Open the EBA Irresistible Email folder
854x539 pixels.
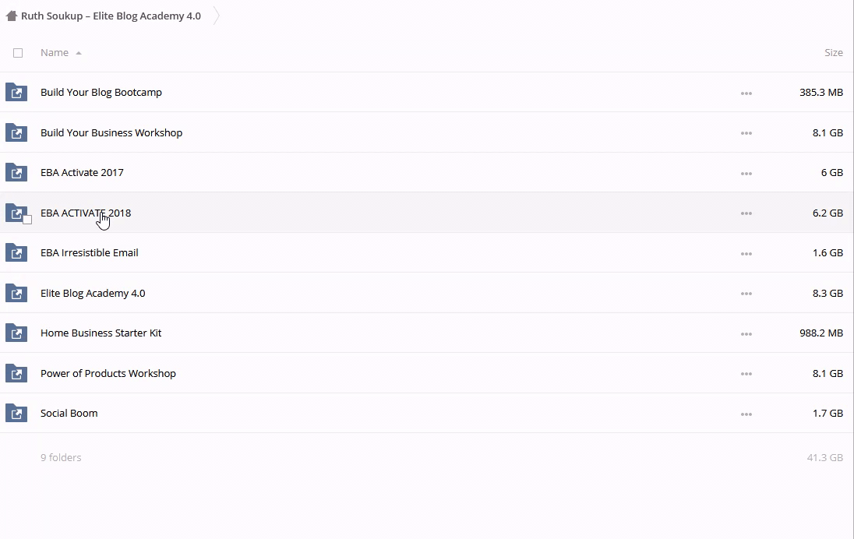point(90,253)
